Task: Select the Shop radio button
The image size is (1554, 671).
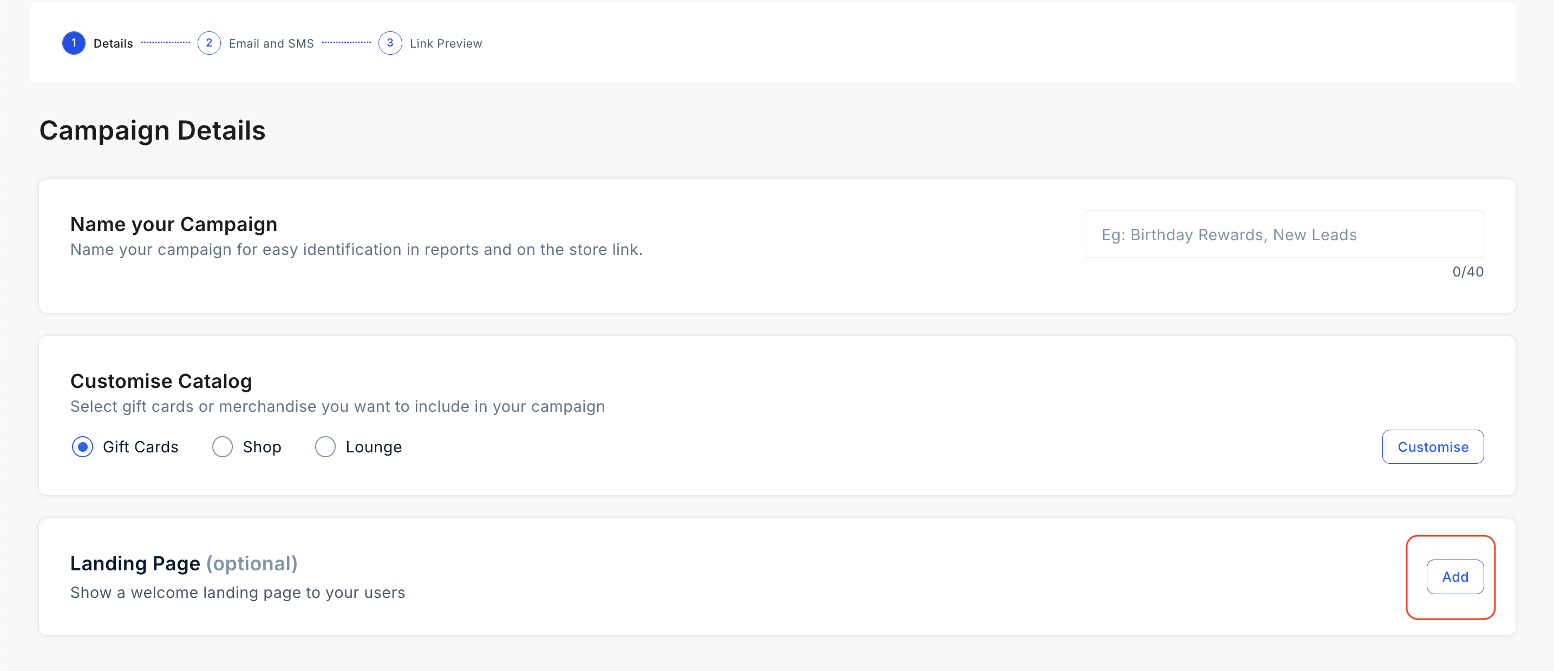Action: coord(222,447)
